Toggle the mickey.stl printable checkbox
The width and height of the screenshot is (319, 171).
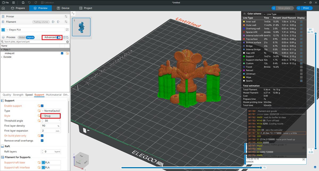click(x=62, y=53)
